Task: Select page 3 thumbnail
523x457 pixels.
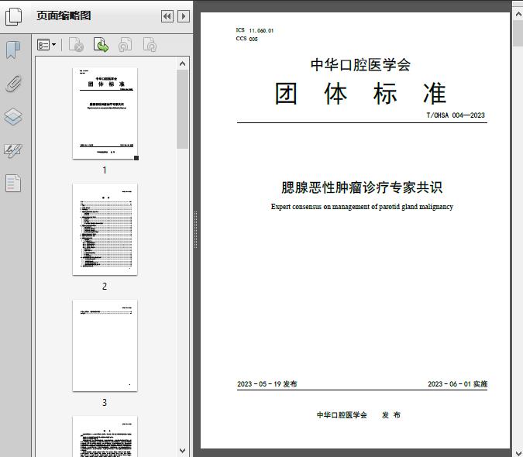Action: tap(105, 345)
